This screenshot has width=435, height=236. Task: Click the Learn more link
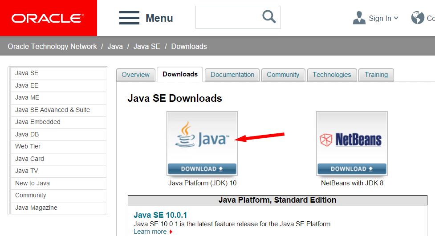tap(150, 232)
